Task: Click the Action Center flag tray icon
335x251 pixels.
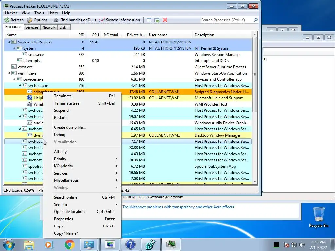Action: 286,245
